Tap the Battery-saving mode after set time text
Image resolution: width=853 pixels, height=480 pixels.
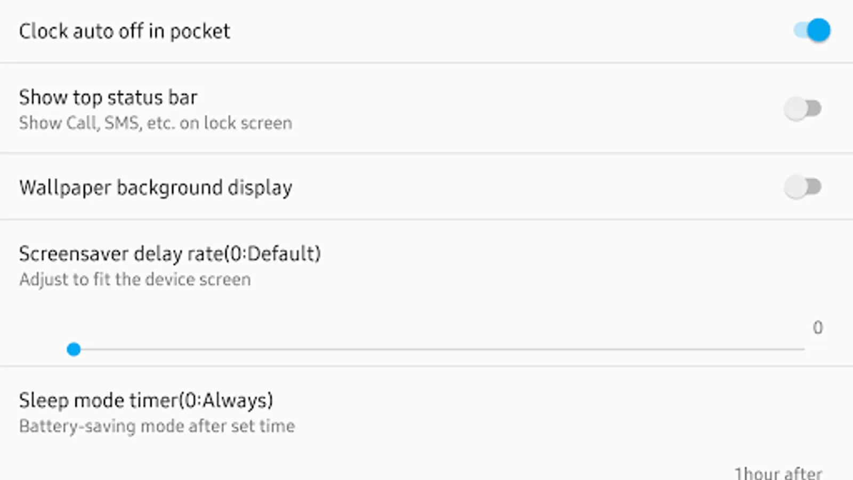157,426
